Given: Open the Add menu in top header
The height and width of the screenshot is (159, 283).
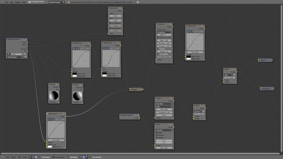Looking at the screenshot, I should [11, 2].
